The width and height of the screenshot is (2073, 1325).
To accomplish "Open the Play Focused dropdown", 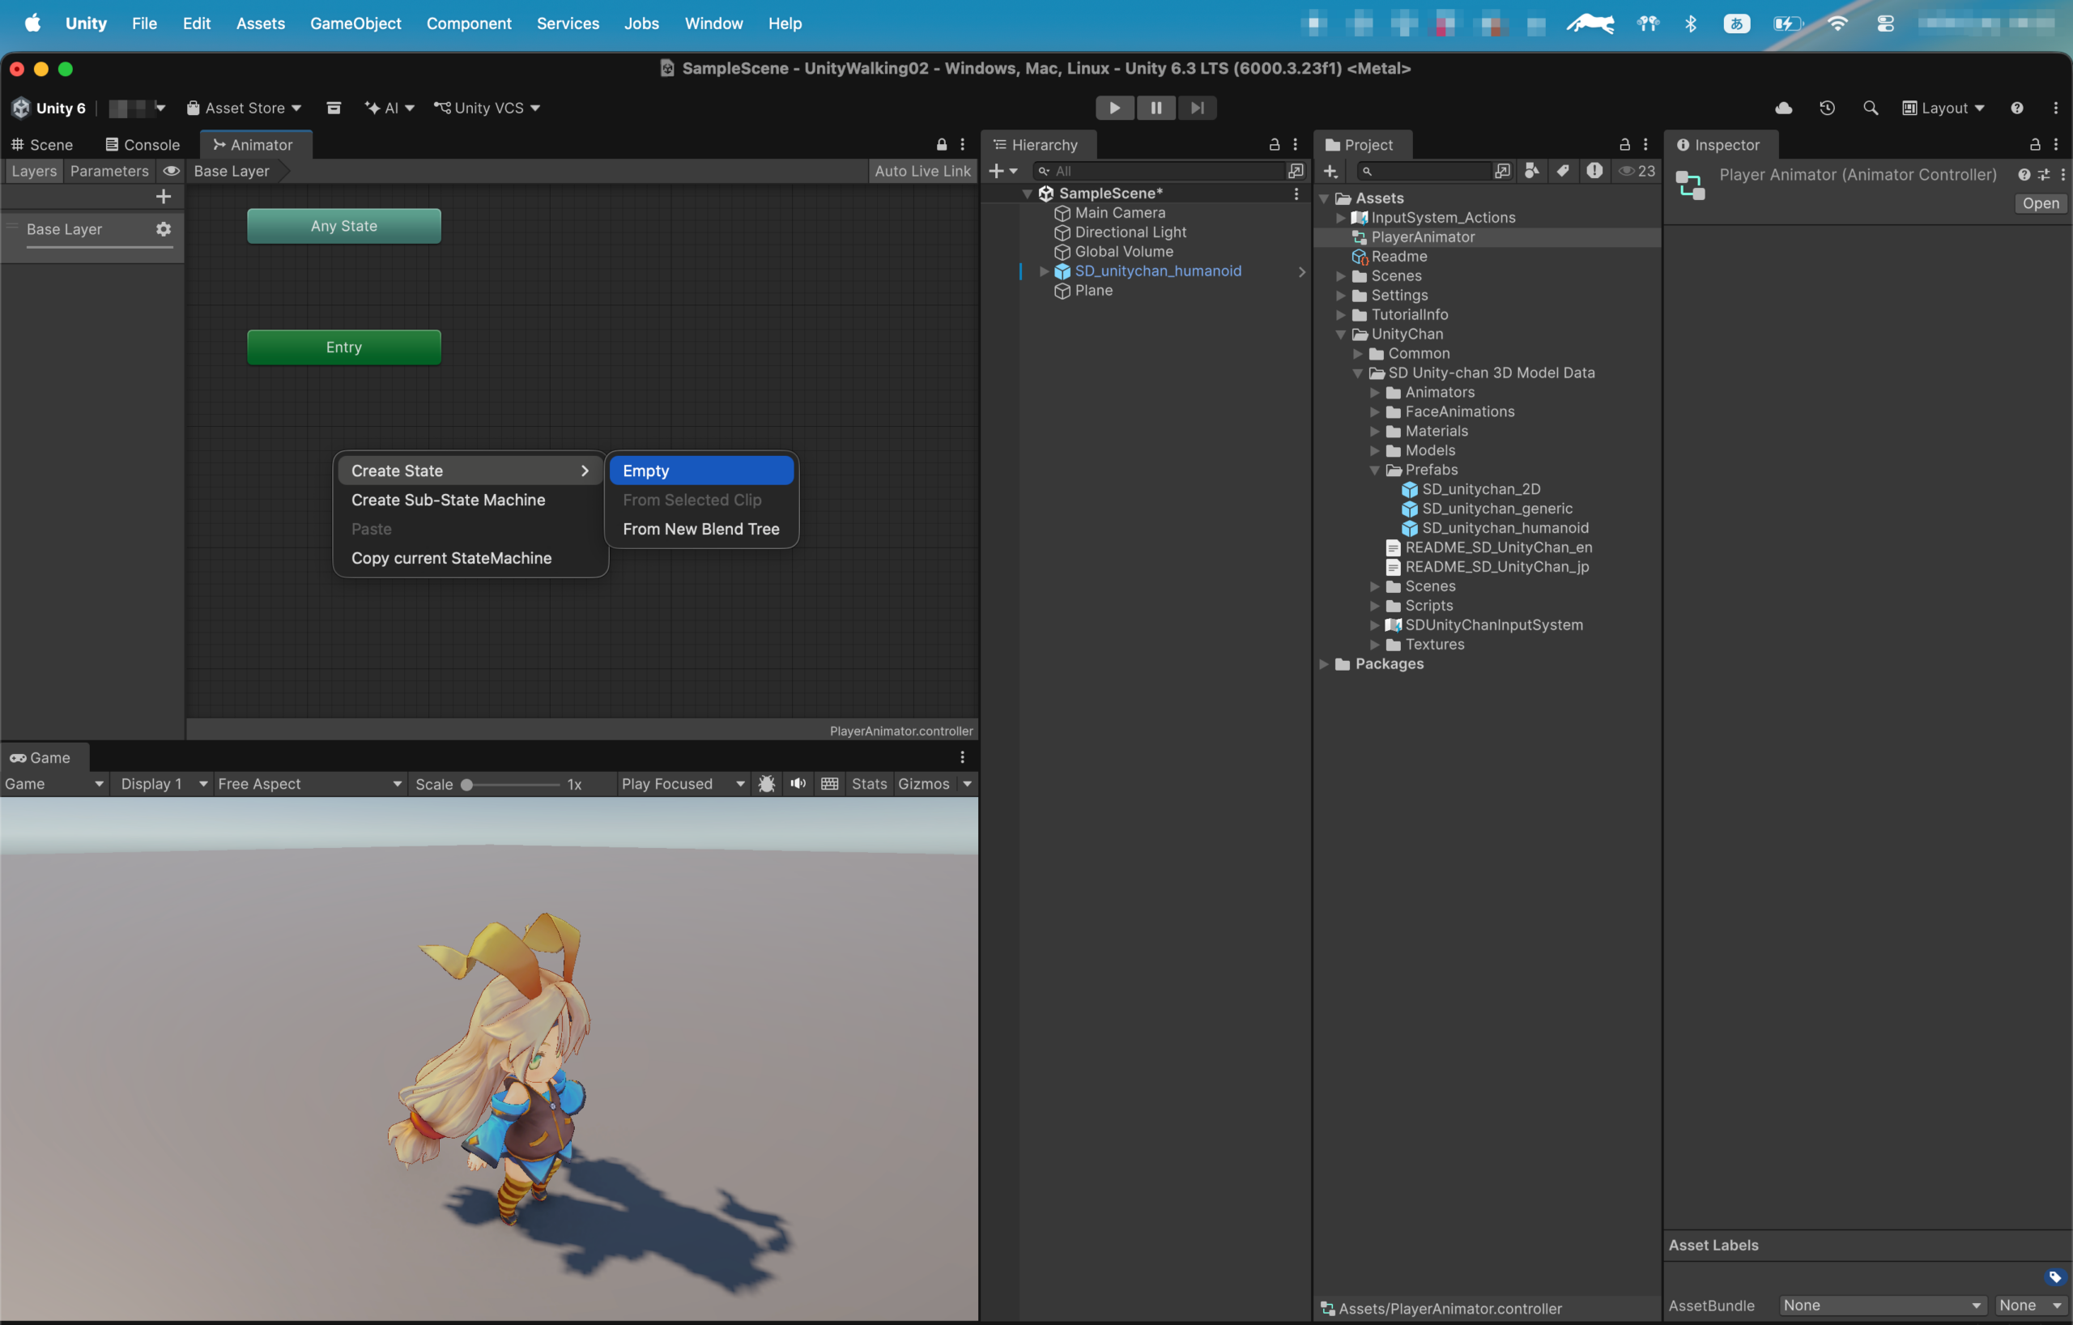I will point(683,783).
